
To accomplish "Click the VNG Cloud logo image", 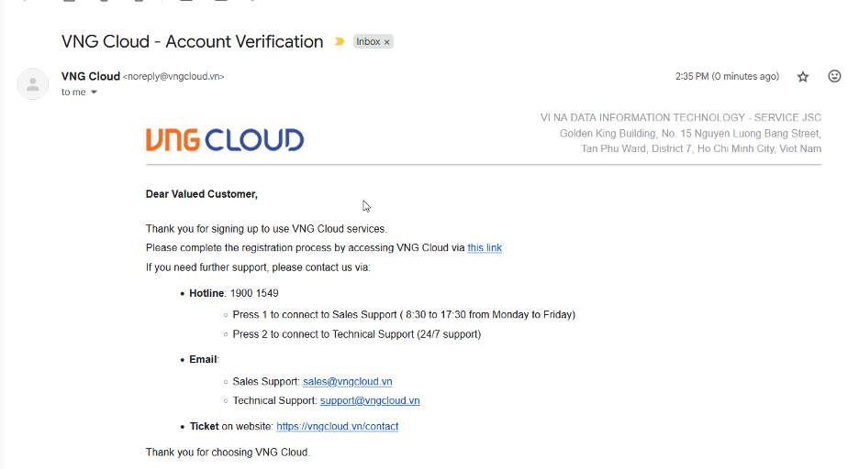I will [x=225, y=140].
